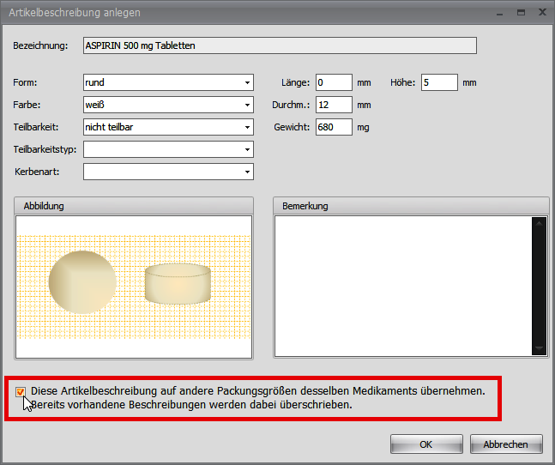The image size is (555, 465).
Task: Click the Kerbenart label
Action: click(37, 172)
